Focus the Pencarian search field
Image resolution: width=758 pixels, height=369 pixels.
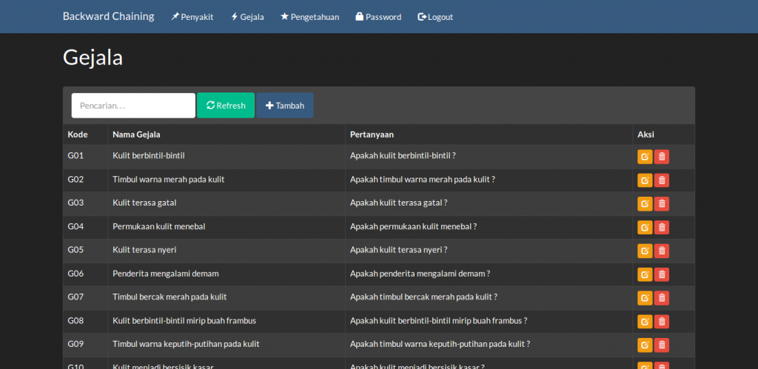click(x=133, y=106)
